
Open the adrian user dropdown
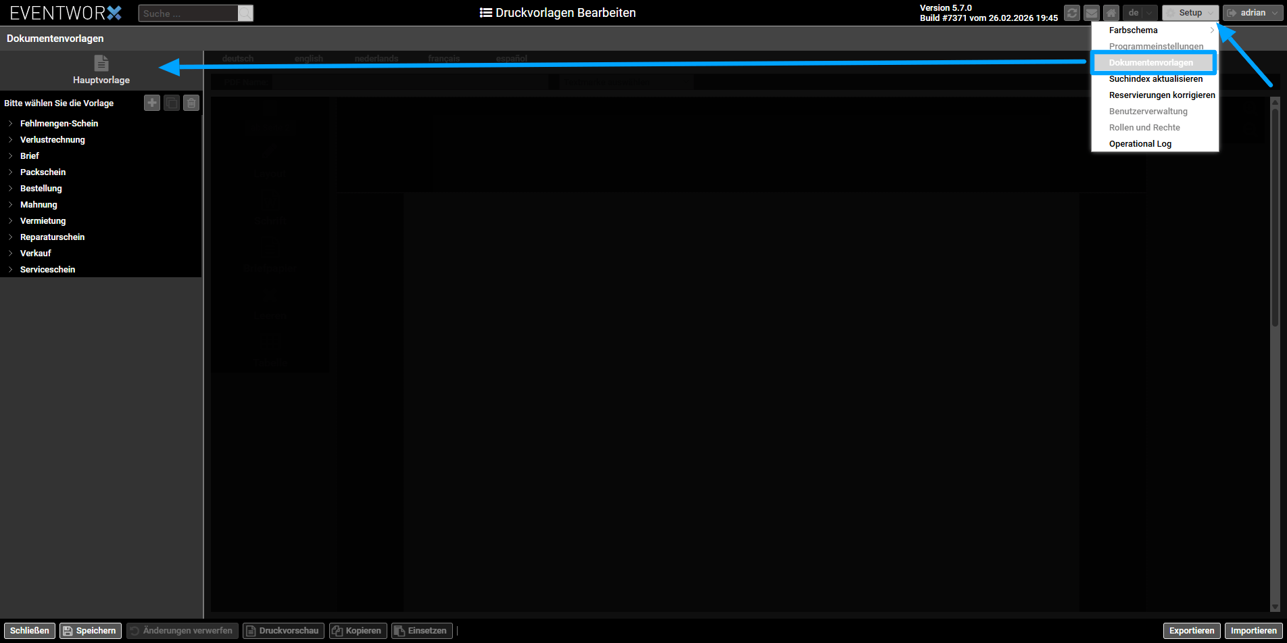pos(1252,13)
